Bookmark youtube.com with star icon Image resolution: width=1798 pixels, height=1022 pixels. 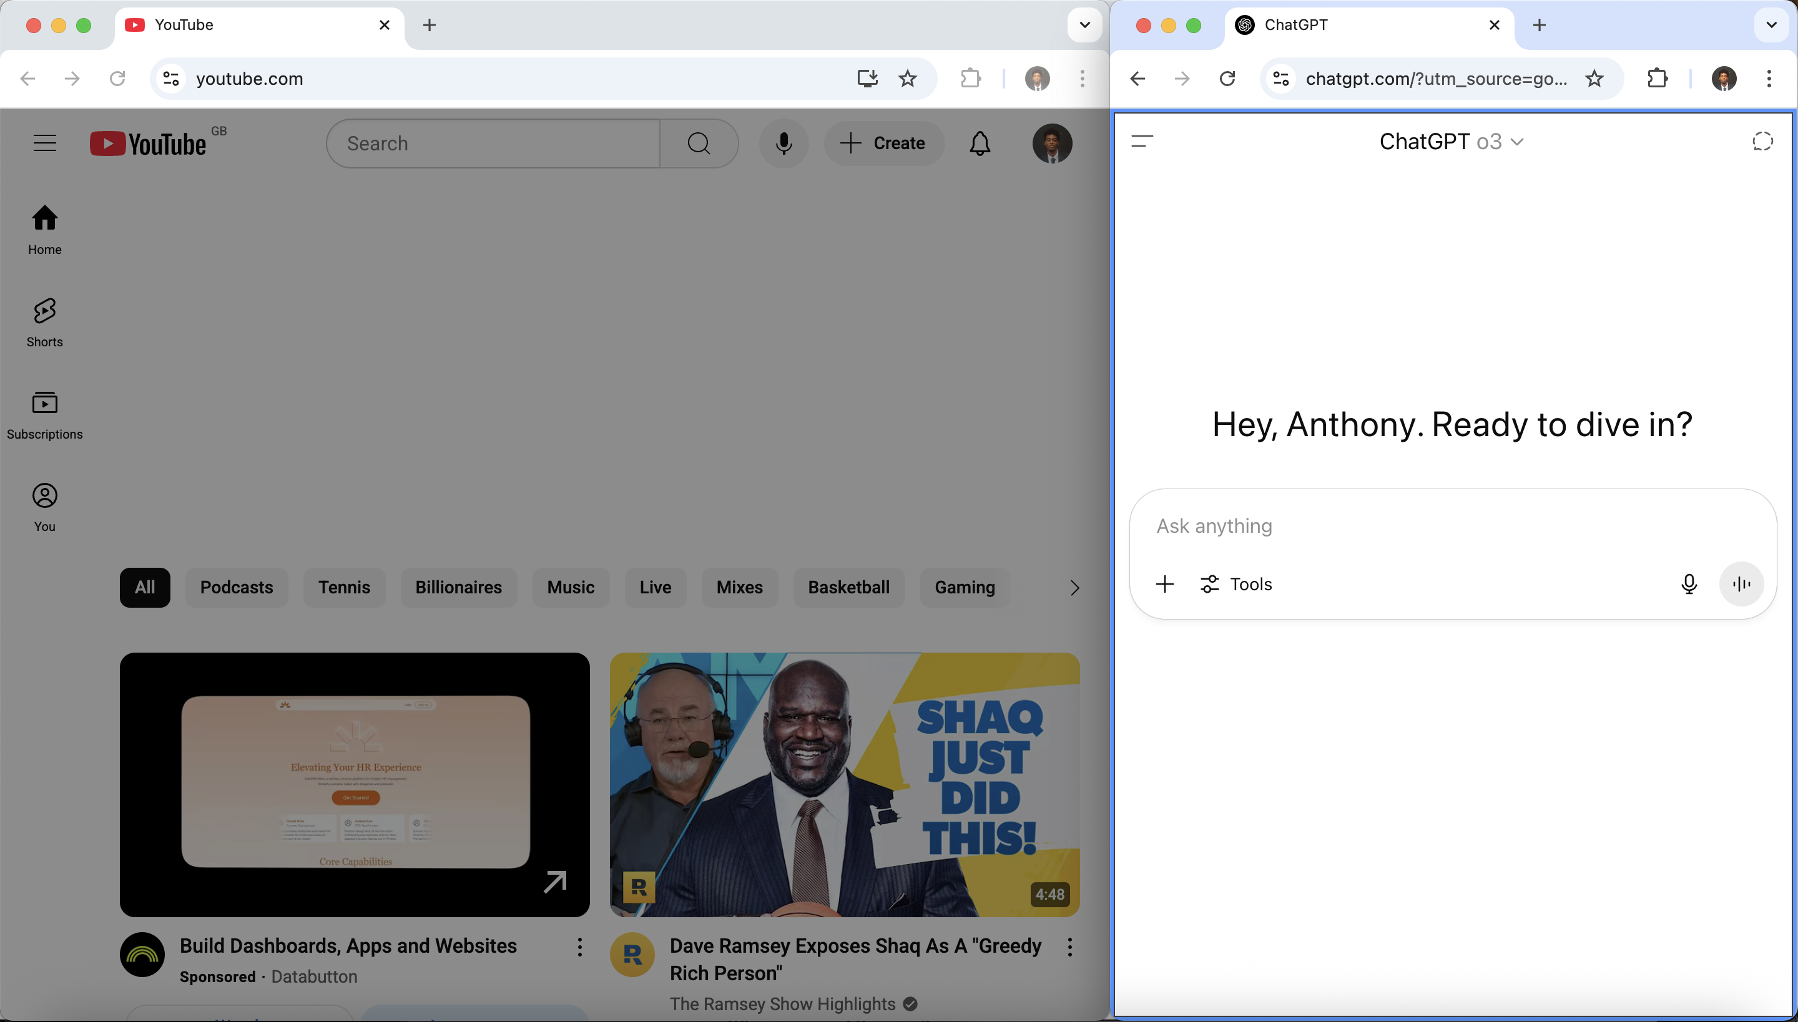point(908,78)
